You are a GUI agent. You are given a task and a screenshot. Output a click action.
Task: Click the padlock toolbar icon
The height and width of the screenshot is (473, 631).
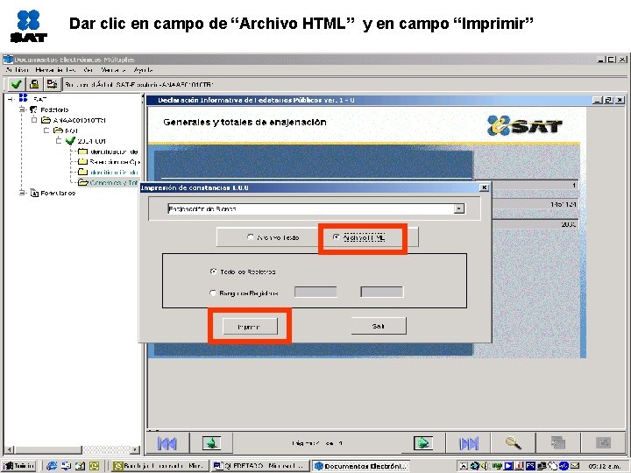[x=34, y=84]
